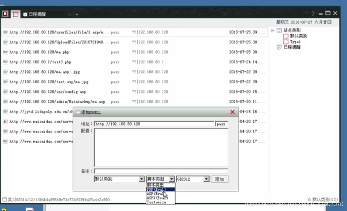Open 日程提醒 in the side tree
Screen dimensions: 347x211
[292, 47]
